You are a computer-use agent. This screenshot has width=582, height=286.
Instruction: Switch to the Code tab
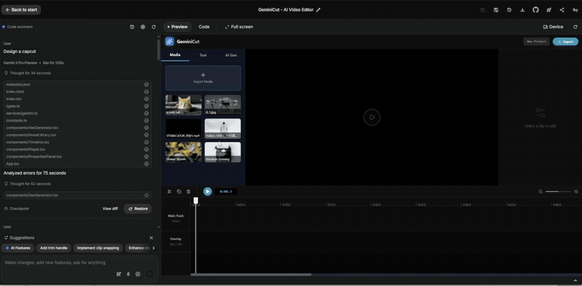204,27
